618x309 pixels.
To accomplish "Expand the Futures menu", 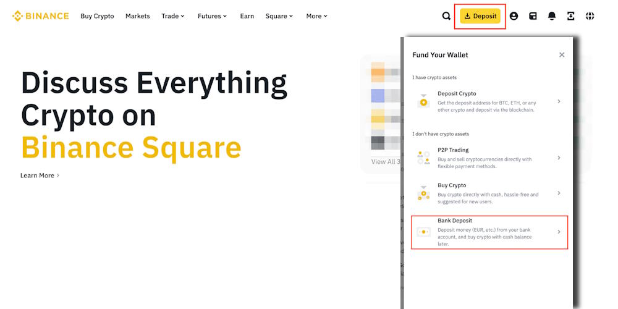I will click(x=213, y=16).
